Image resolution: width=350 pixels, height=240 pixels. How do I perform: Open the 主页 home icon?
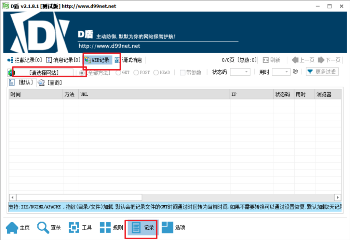pyautogui.click(x=12, y=227)
